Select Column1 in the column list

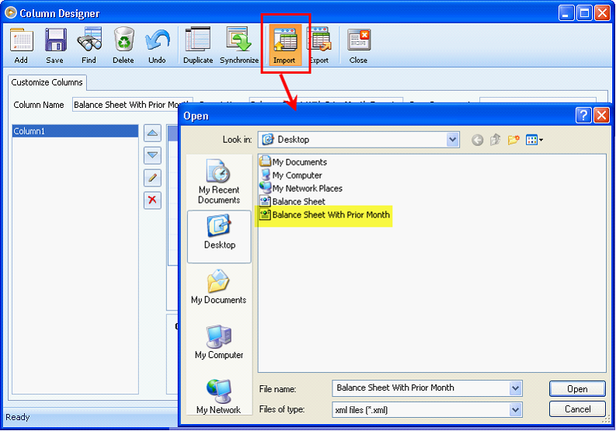[x=75, y=131]
